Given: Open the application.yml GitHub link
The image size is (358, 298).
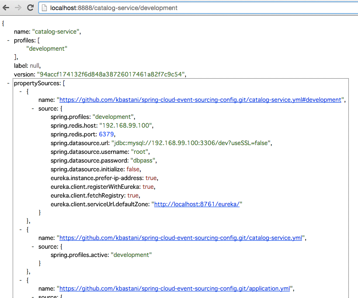Looking at the screenshot, I should (x=174, y=288).
